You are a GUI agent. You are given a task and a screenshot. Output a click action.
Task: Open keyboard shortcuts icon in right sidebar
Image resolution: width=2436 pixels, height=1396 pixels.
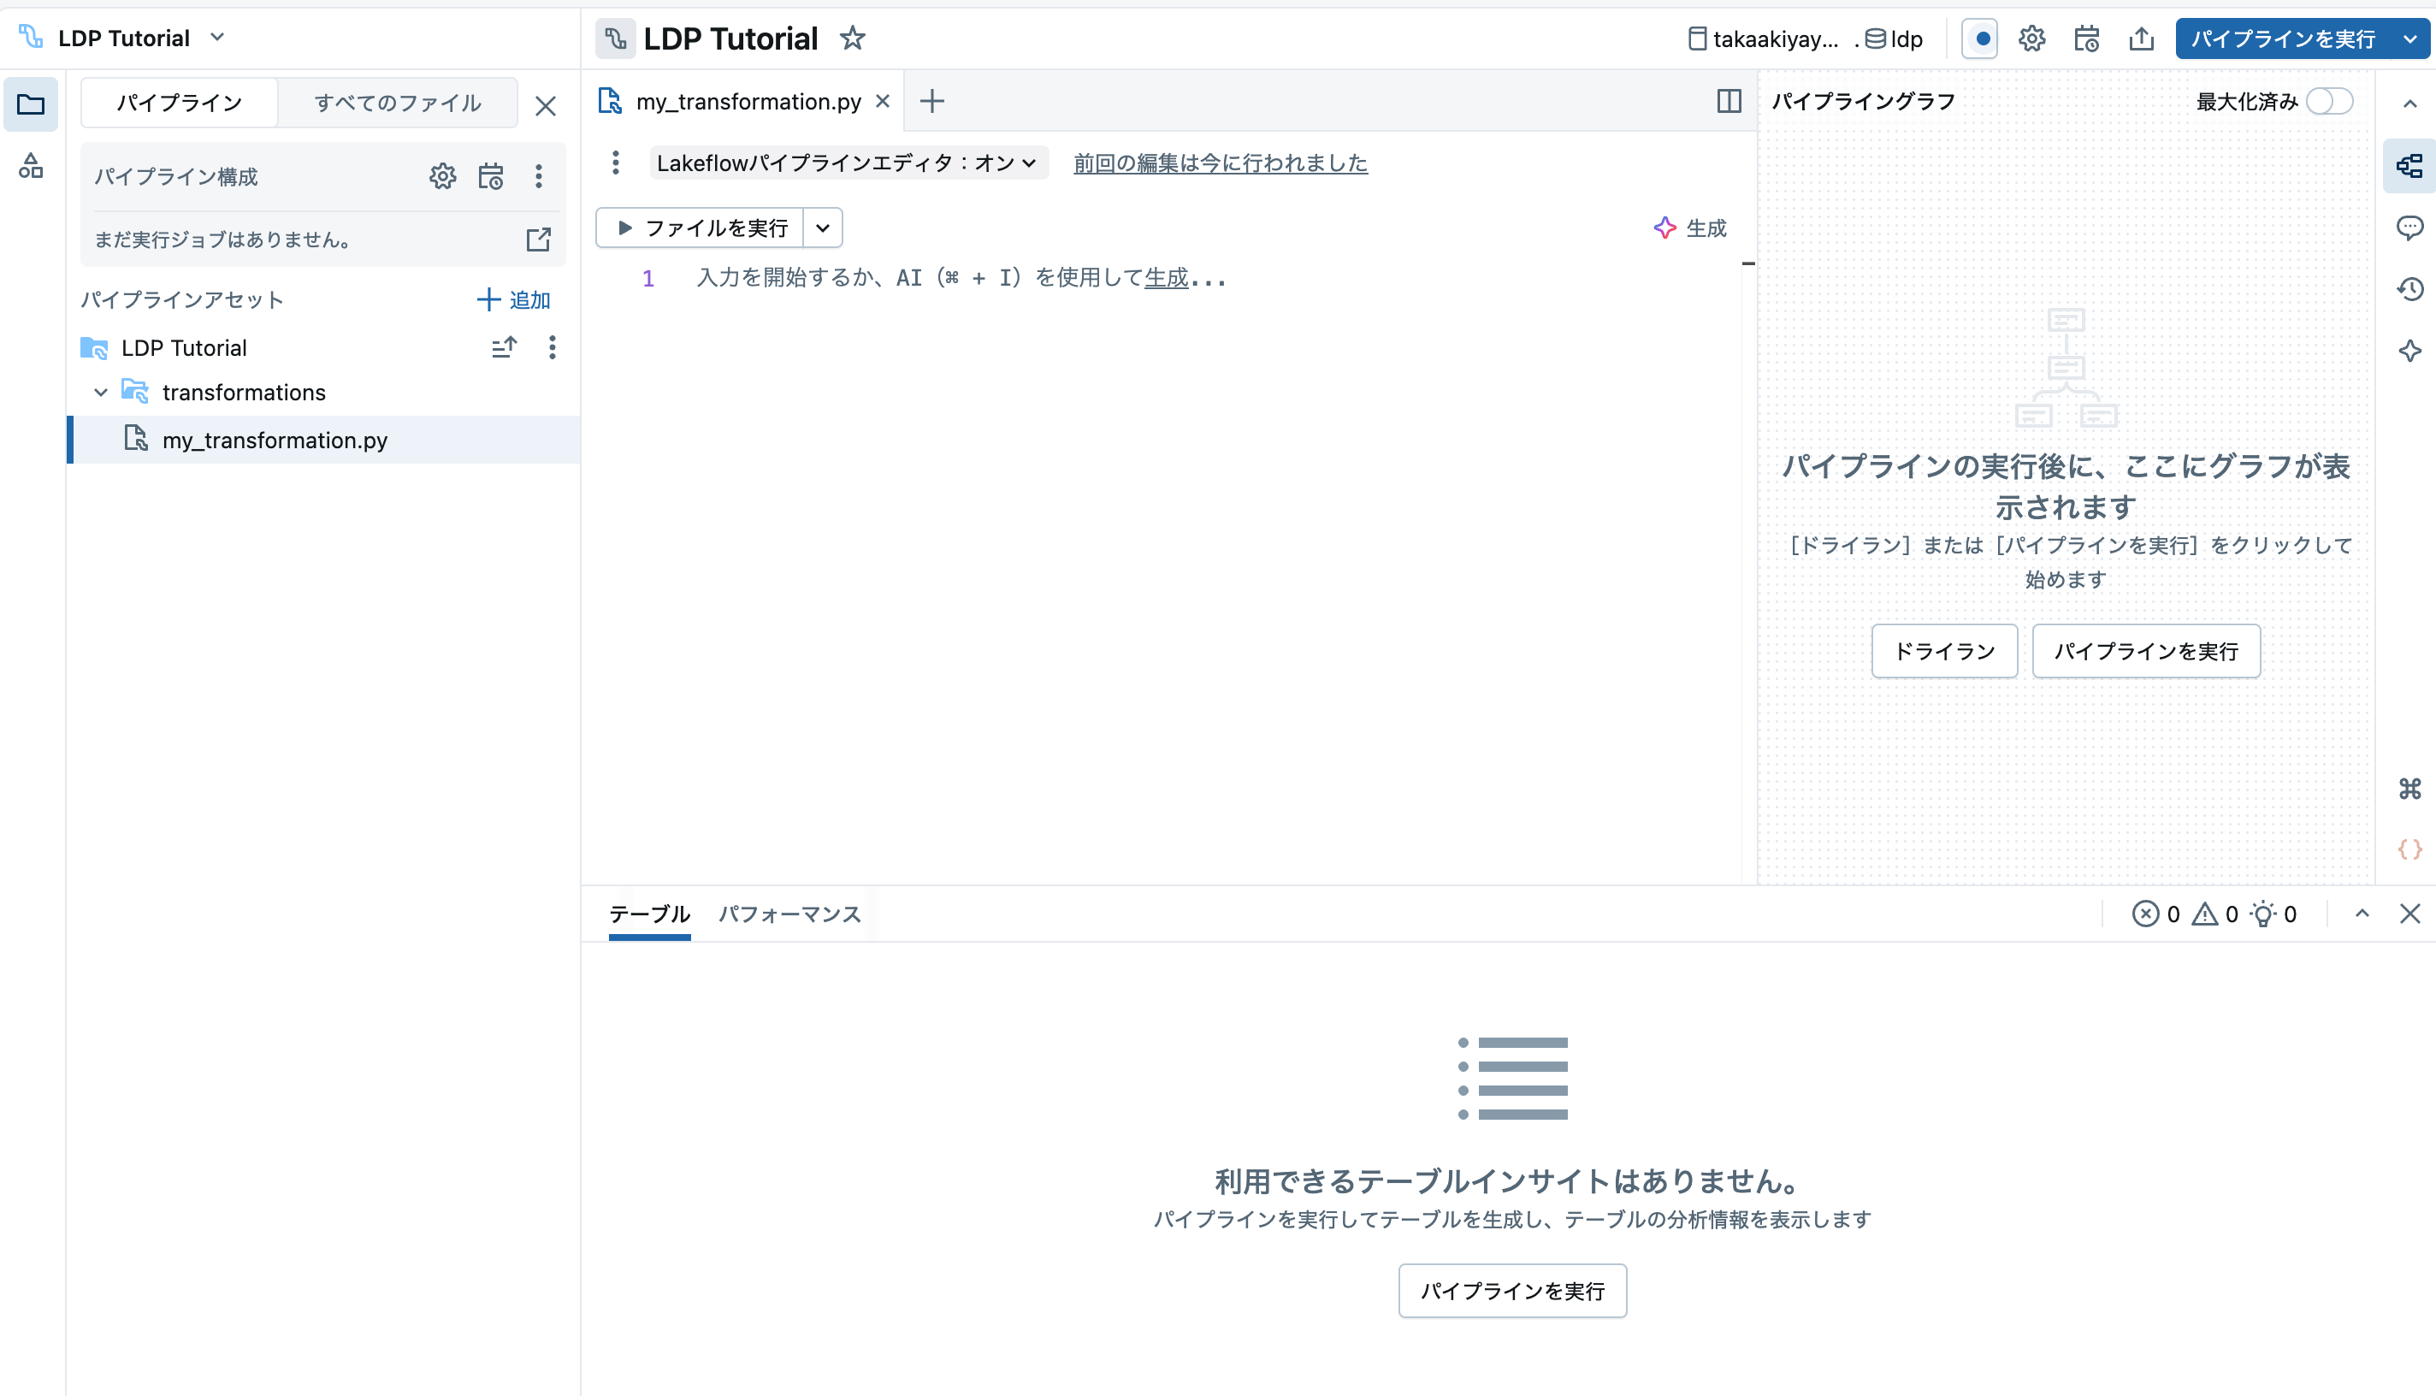[2411, 789]
